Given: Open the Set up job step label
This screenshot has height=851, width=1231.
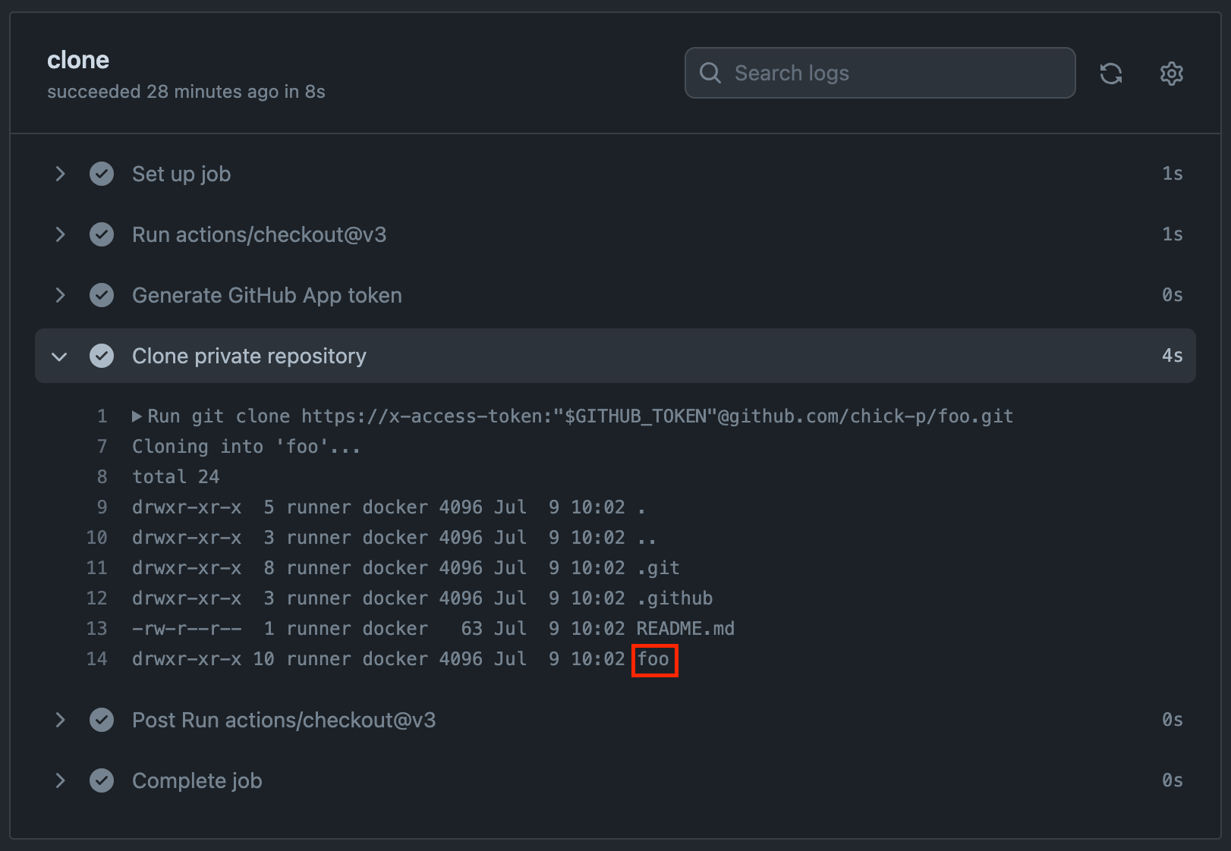Looking at the screenshot, I should pyautogui.click(x=181, y=174).
